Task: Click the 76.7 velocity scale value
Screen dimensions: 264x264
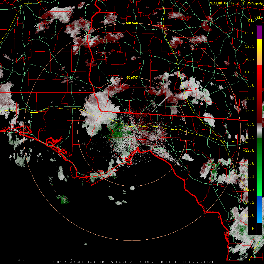Action: pos(250,59)
